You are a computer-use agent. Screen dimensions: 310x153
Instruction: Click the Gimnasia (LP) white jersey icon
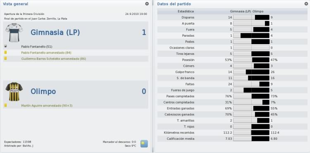tap(14, 33)
